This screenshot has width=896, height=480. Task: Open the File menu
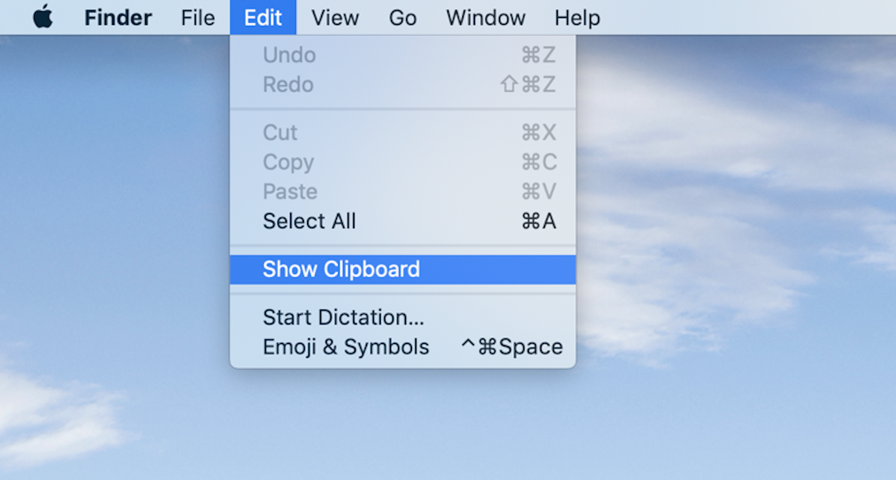197,17
